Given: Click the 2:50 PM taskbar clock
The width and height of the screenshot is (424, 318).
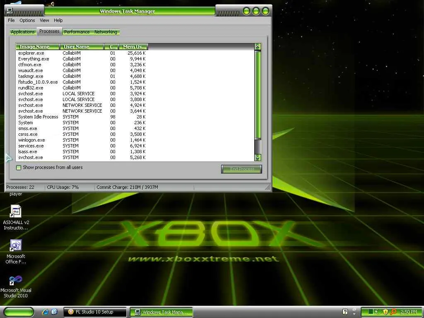Looking at the screenshot, I should coord(409,312).
